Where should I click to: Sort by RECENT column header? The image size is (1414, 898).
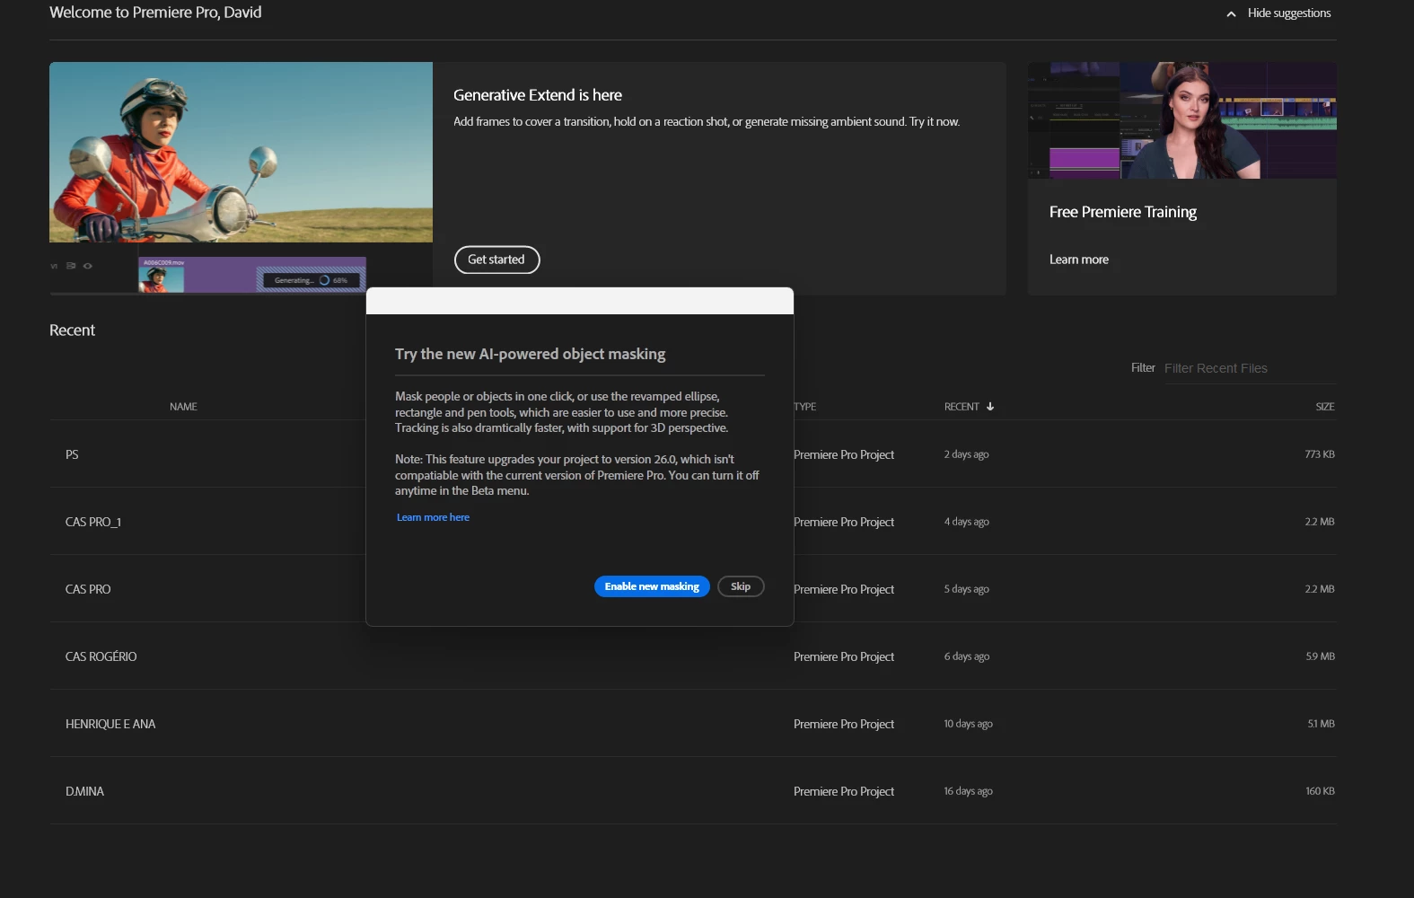click(x=962, y=407)
